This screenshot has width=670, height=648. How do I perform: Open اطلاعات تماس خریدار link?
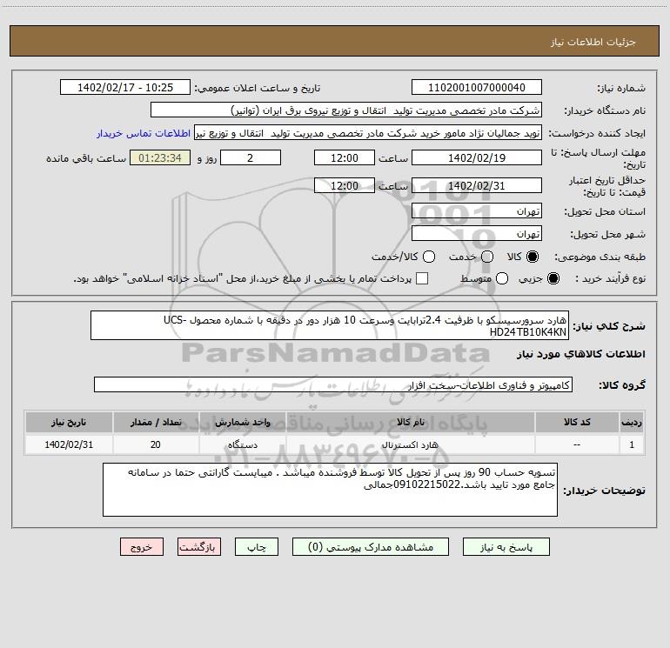tap(144, 133)
